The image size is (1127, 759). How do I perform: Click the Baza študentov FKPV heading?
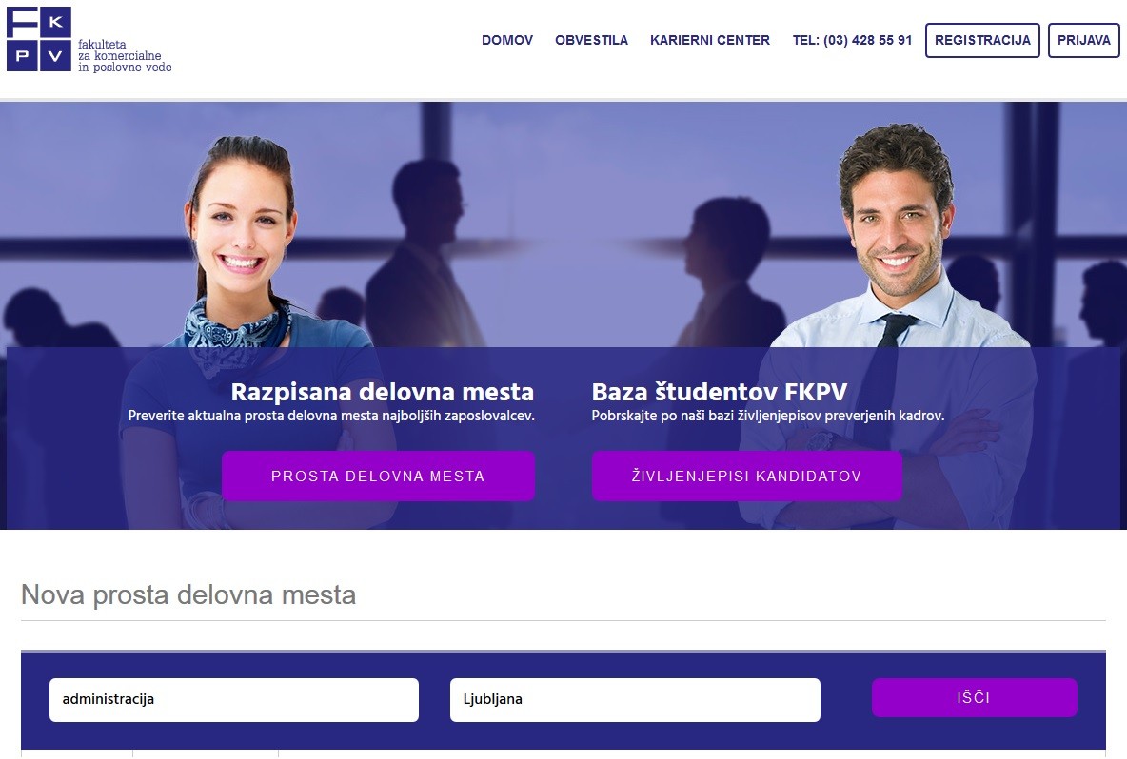[720, 392]
